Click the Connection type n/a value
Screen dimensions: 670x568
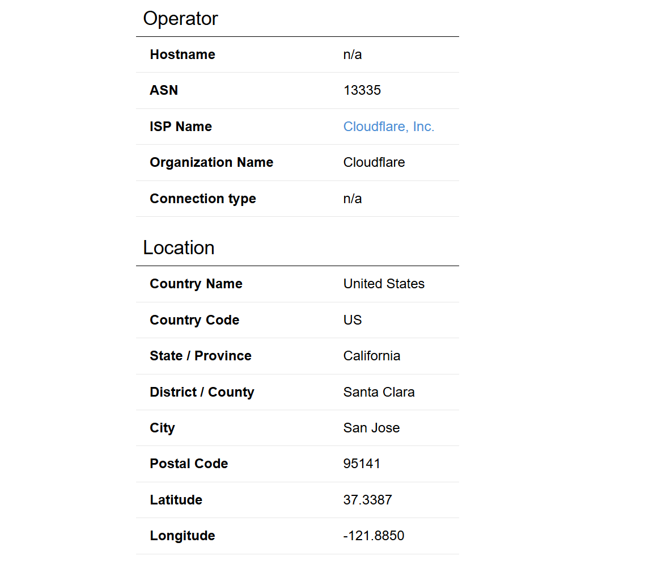[353, 199]
